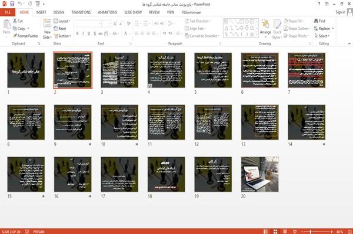Click the Find binoculars icon
Viewport: 353px width, 234px height.
(x=316, y=21)
